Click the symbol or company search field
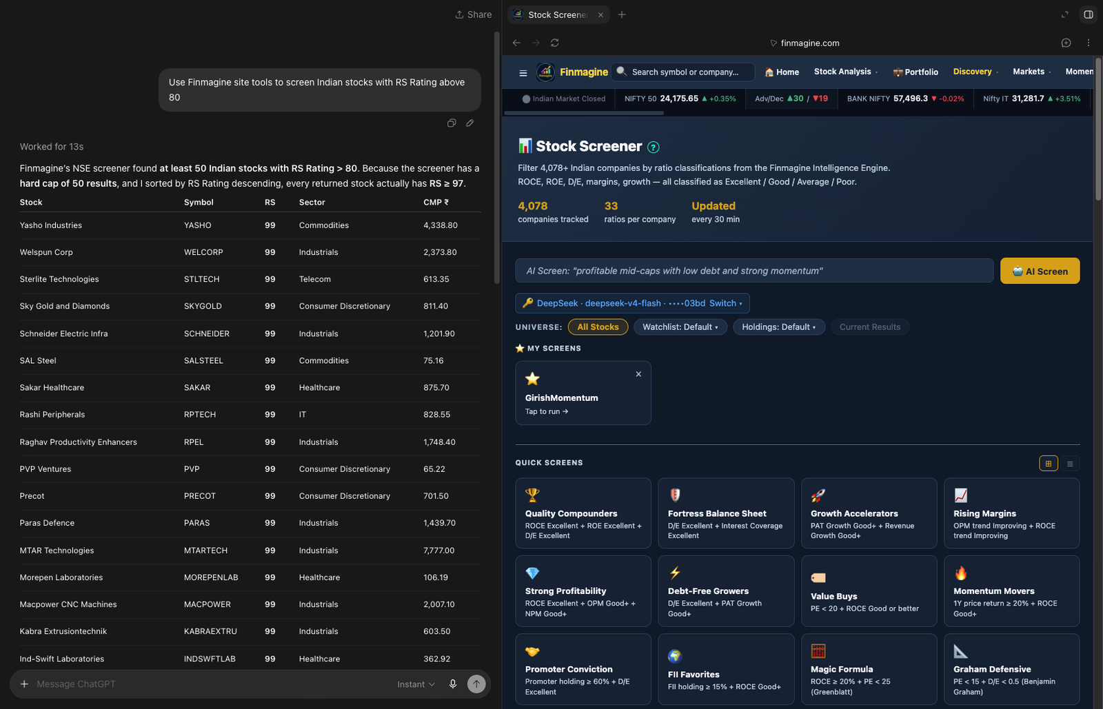This screenshot has width=1103, height=709. tap(683, 72)
